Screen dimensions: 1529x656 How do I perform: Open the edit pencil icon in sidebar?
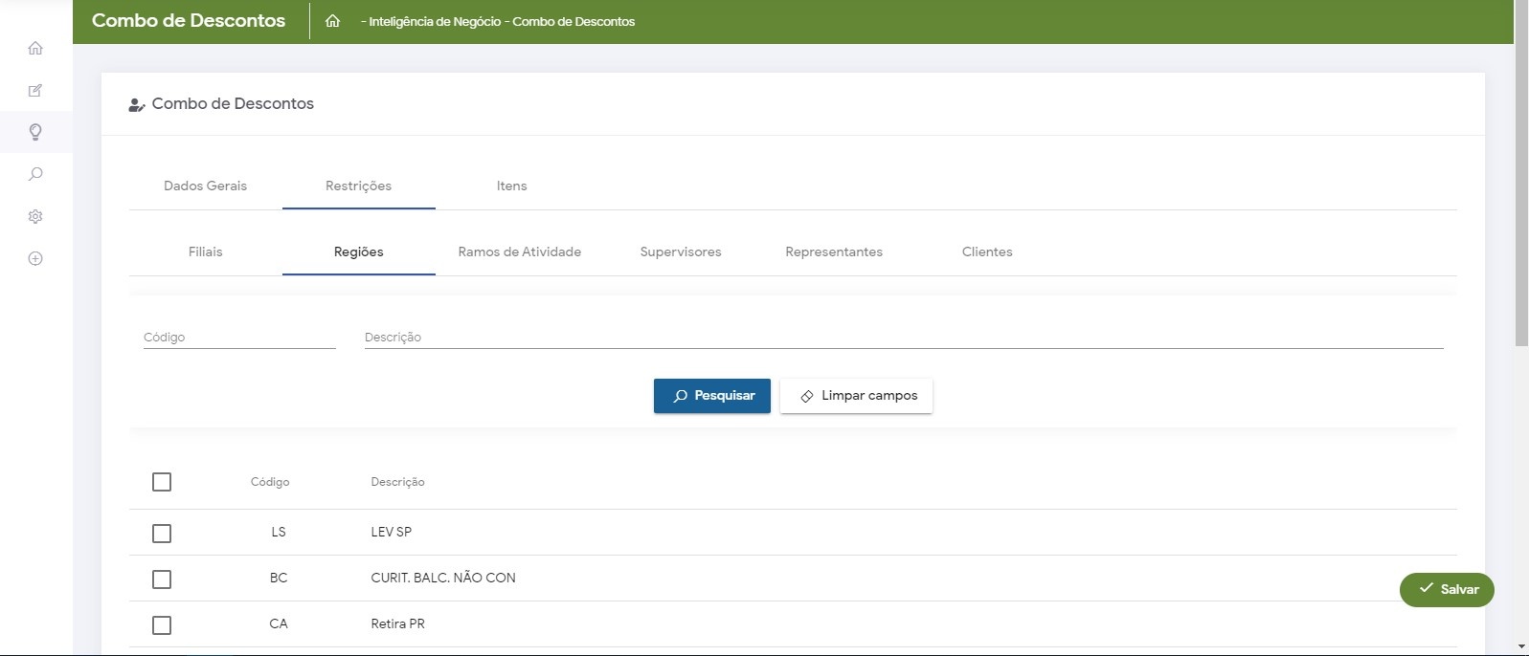[x=35, y=91]
